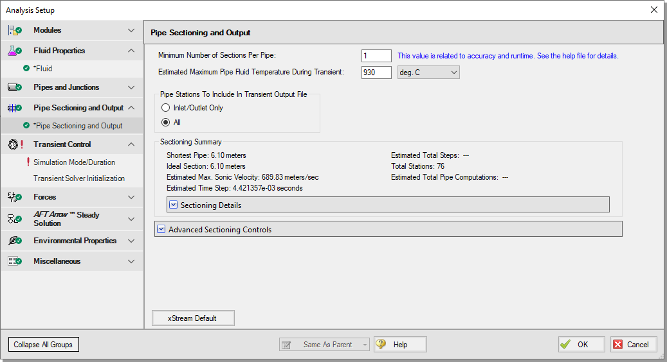Open the Help button
This screenshot has width=667, height=362.
tap(400, 345)
